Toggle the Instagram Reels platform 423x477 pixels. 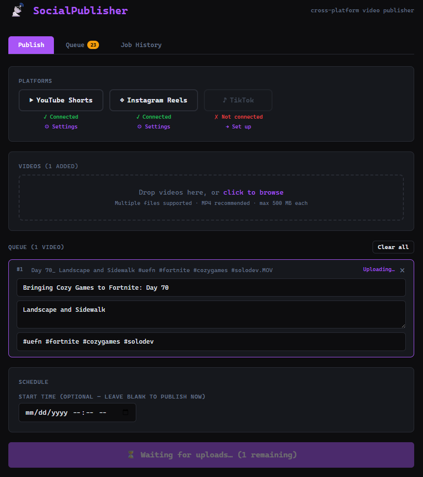153,100
